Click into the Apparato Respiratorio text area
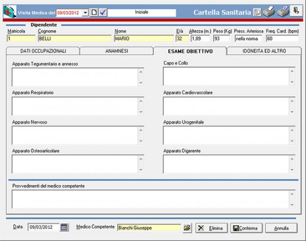The image size is (306, 241). [74, 106]
